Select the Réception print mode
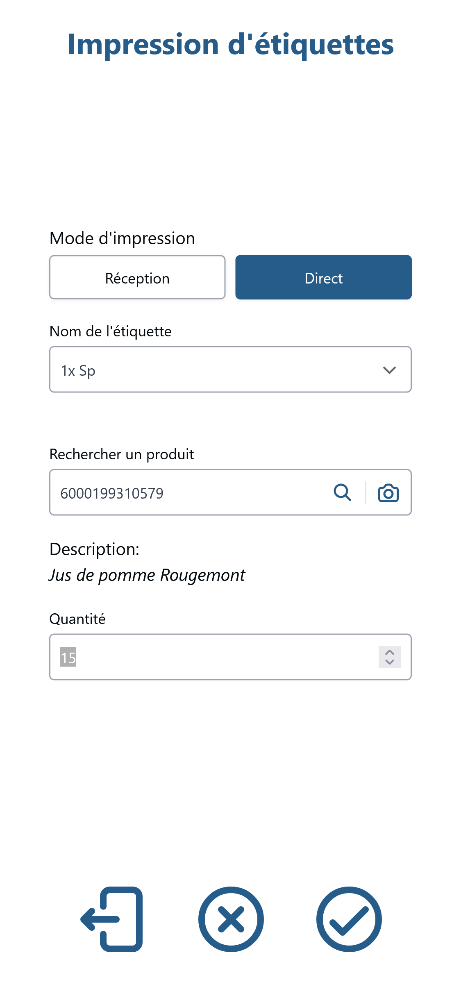 click(x=137, y=277)
